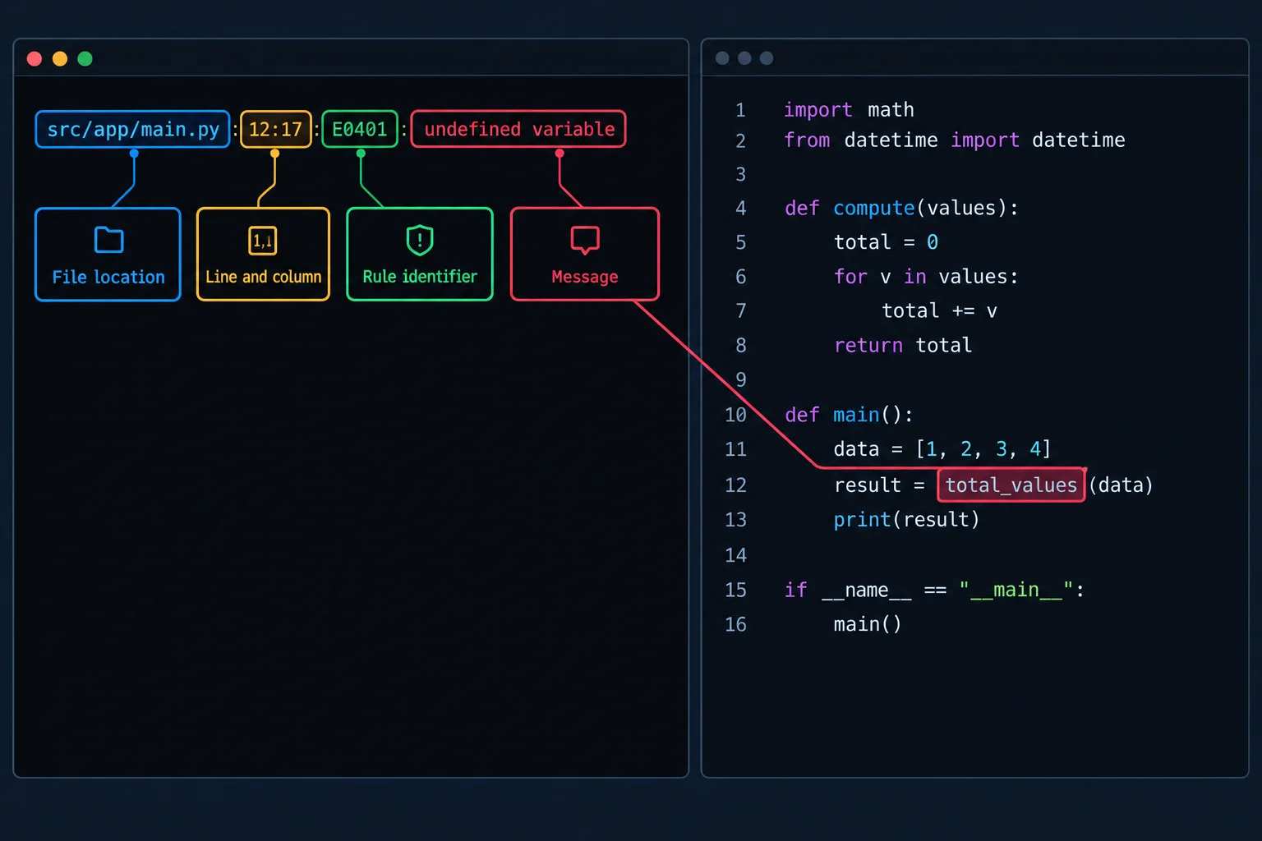Click the 'data = [1, 2, 3, 4]' line

942,449
